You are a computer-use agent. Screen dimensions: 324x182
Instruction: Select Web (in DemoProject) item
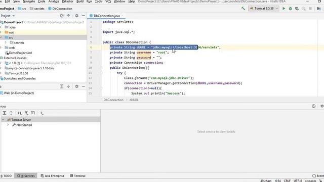click(19, 93)
